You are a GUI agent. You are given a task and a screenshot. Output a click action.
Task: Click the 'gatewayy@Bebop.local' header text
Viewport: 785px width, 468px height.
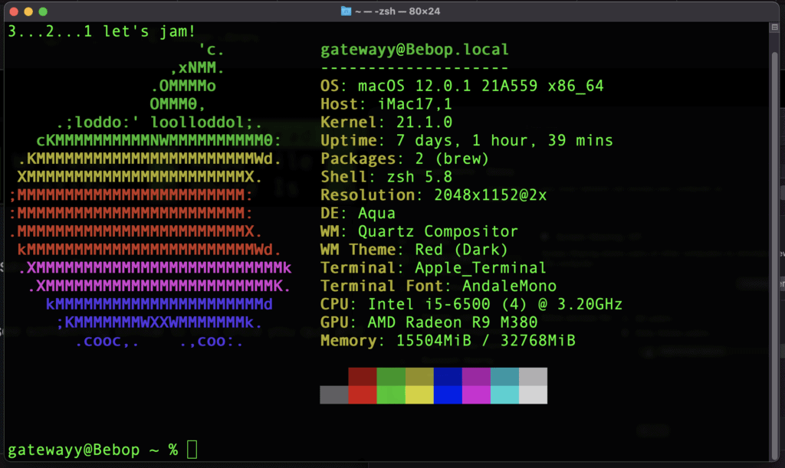click(414, 50)
